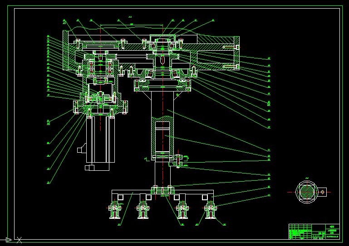
Task: Click the UCS arrow pointer beside the X marker
Action: click(9, 240)
